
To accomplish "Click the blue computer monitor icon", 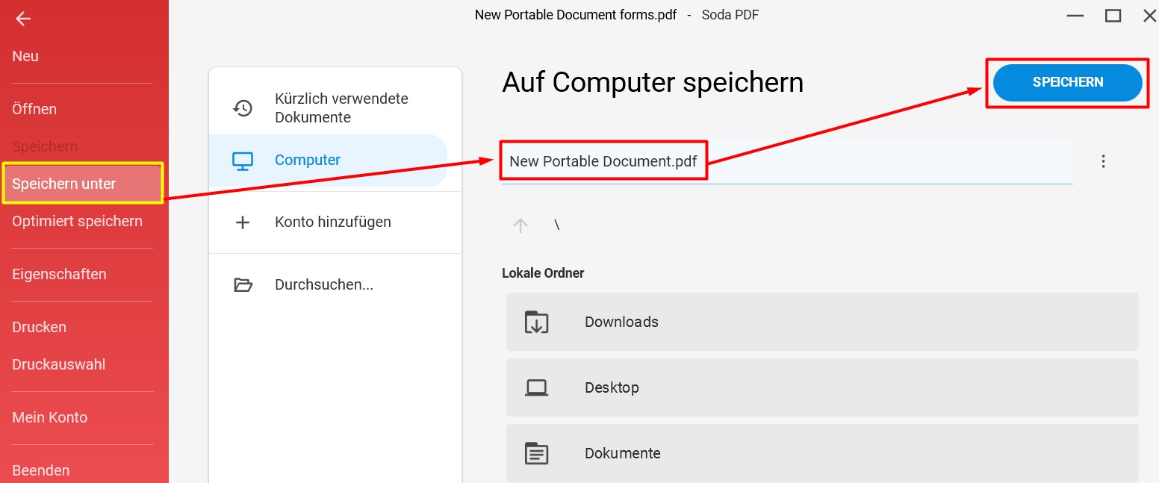I will point(243,161).
